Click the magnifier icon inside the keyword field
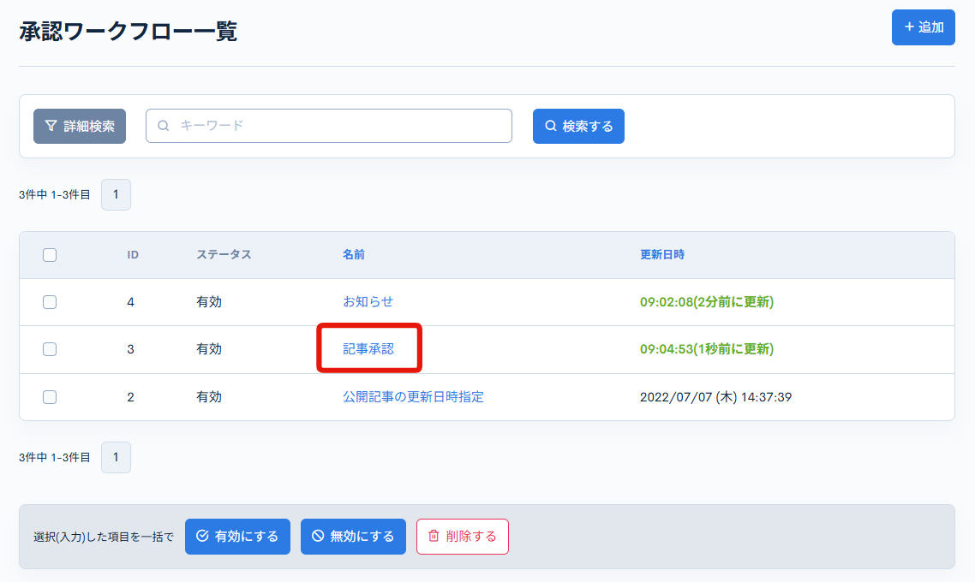The image size is (975, 582). 163,125
